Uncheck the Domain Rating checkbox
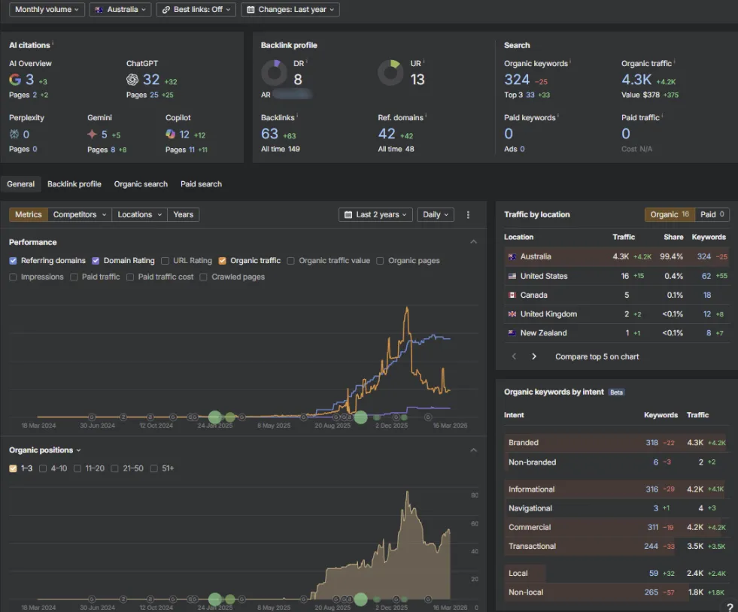 (96, 261)
